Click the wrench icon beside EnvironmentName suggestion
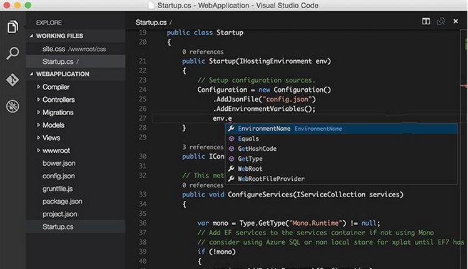The height and width of the screenshot is (269, 468). 231,128
